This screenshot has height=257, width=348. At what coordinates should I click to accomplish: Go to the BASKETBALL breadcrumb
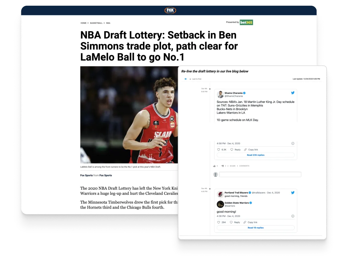point(96,23)
